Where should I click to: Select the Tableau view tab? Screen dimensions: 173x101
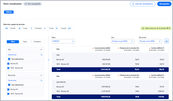(9, 12)
